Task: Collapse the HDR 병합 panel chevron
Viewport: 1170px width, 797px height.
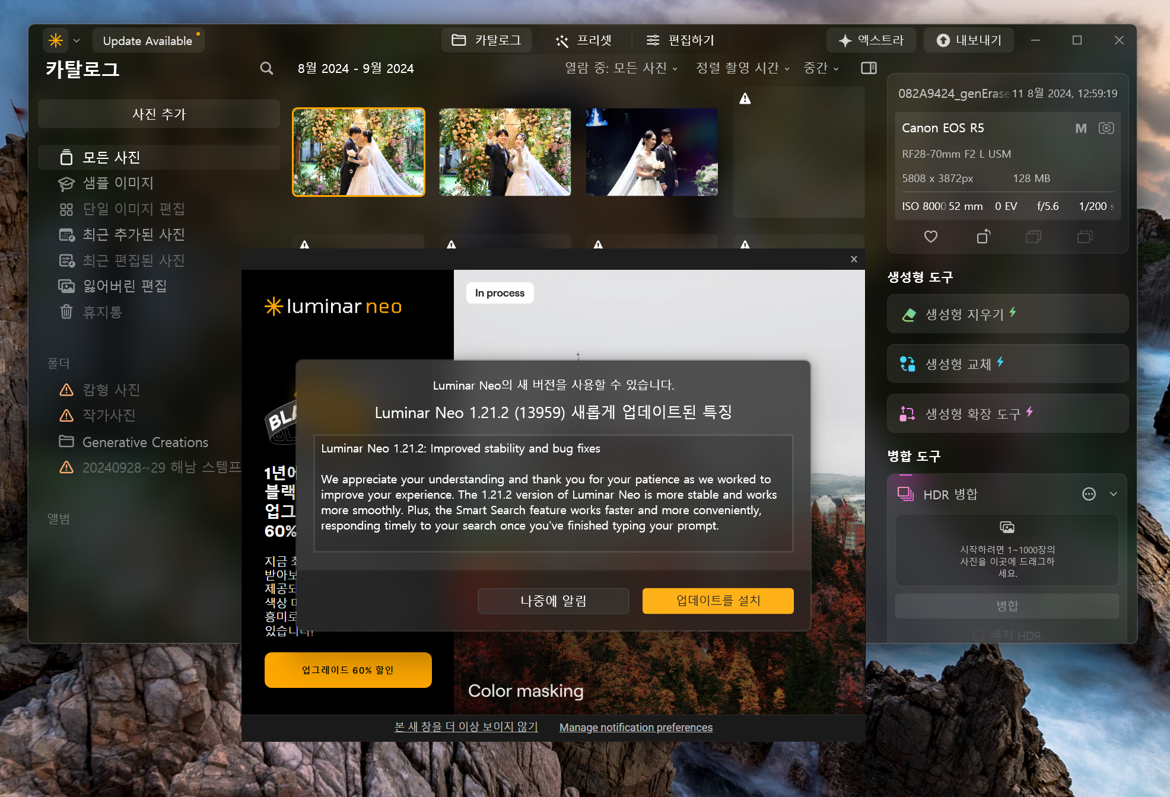Action: tap(1113, 494)
